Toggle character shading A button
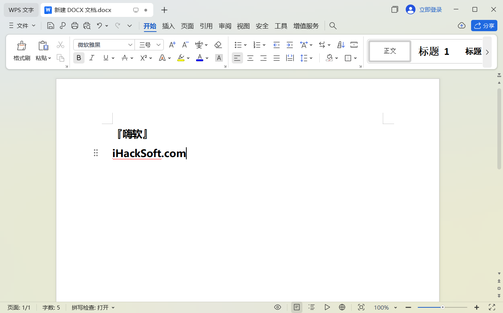This screenshot has height=313, width=503. click(219, 58)
